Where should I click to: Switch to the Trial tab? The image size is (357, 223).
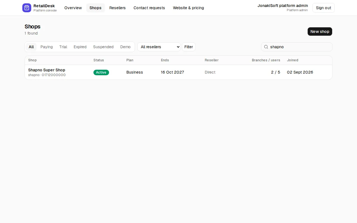[x=63, y=47]
